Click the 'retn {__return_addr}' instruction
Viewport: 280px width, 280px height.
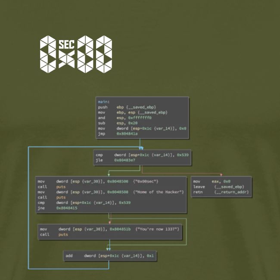(x=221, y=192)
